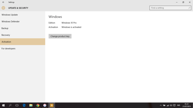Show hidden system tray icons

pos(161,105)
